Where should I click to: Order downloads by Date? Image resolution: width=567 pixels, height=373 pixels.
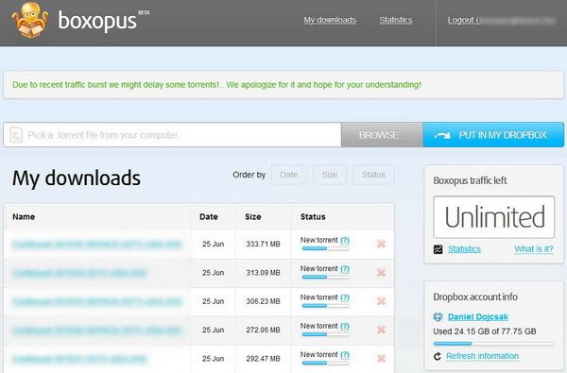289,175
